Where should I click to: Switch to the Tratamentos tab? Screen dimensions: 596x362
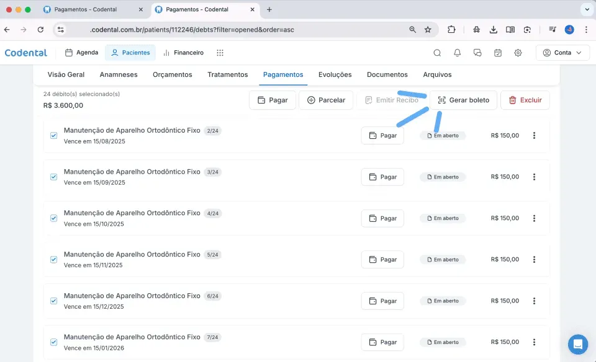point(228,75)
